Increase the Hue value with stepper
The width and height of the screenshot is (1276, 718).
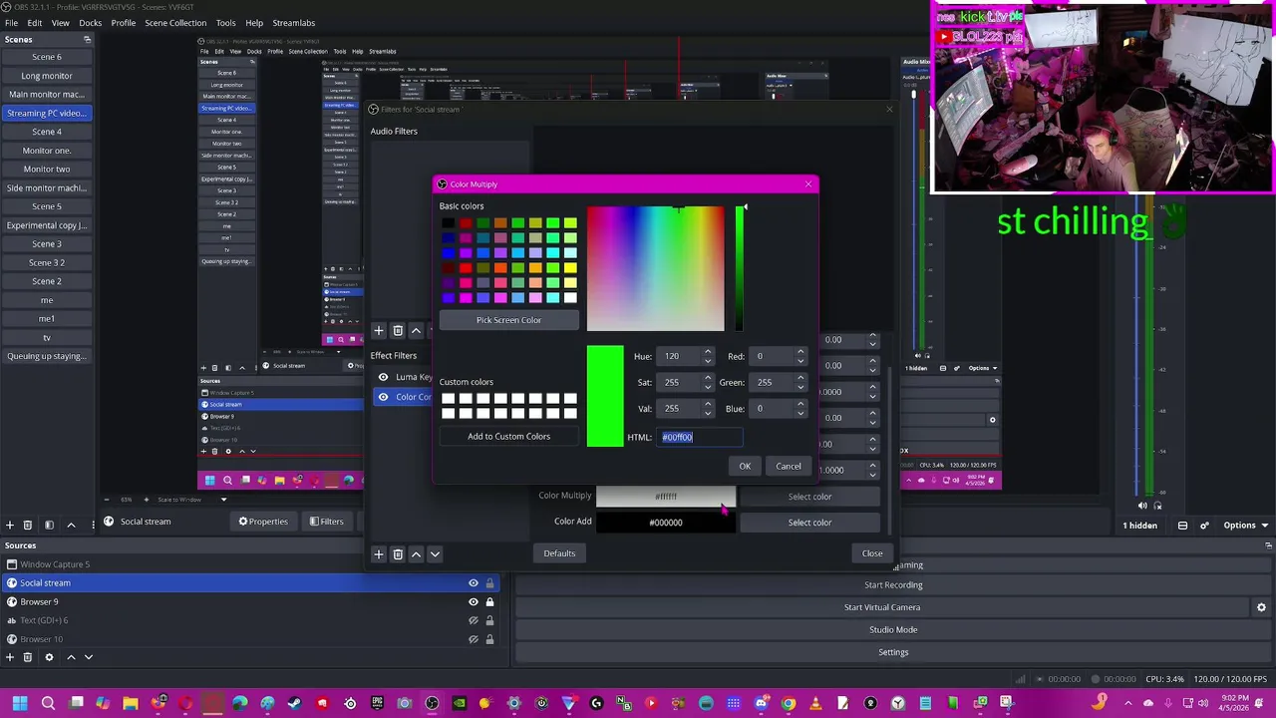(708, 352)
